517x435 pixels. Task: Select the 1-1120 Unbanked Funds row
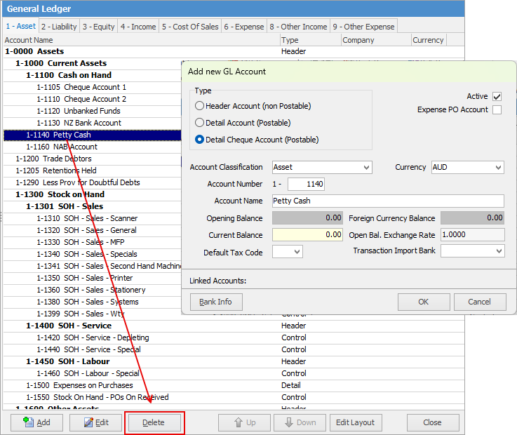point(93,111)
